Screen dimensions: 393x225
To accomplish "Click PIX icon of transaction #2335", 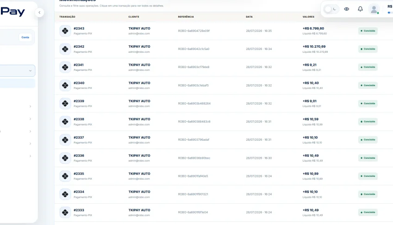I will pos(65,176).
